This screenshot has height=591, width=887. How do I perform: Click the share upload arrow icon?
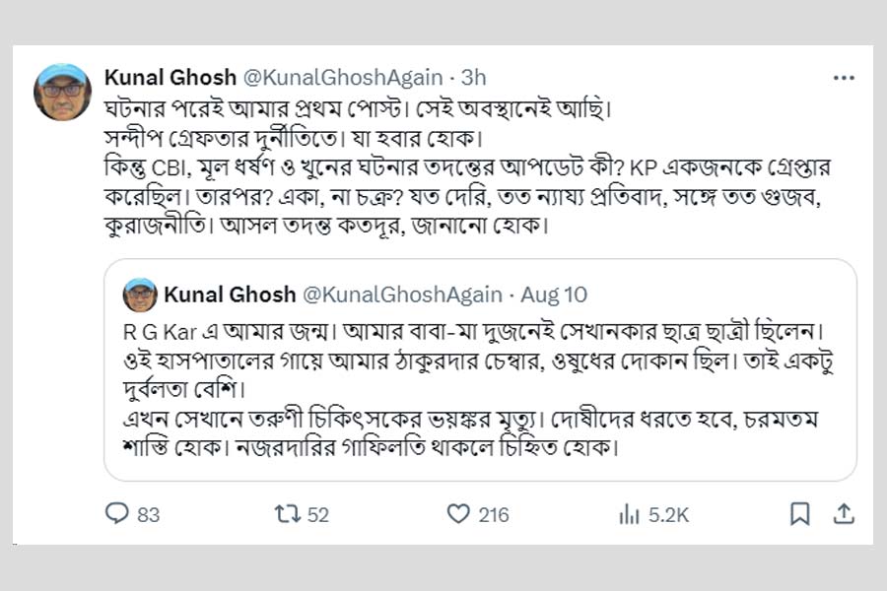844,513
